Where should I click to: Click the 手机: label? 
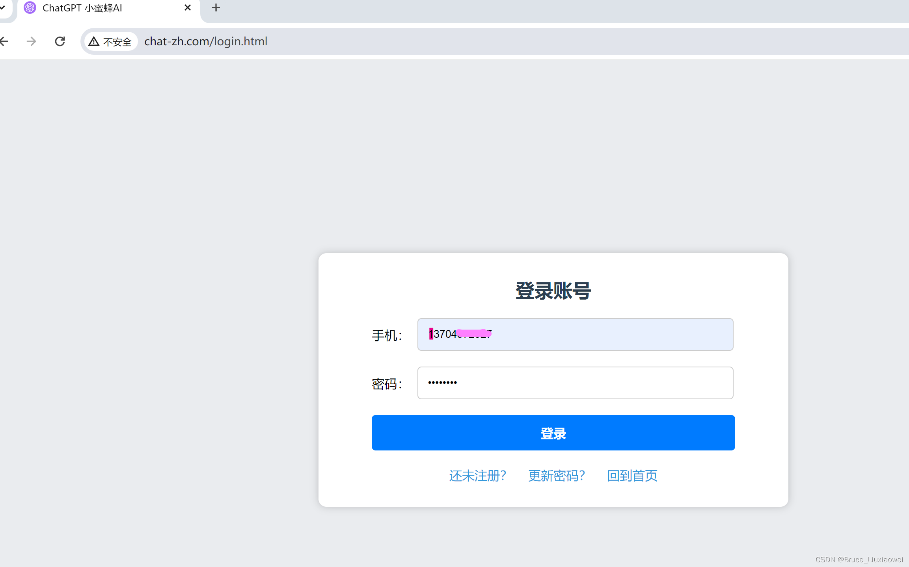coord(387,335)
